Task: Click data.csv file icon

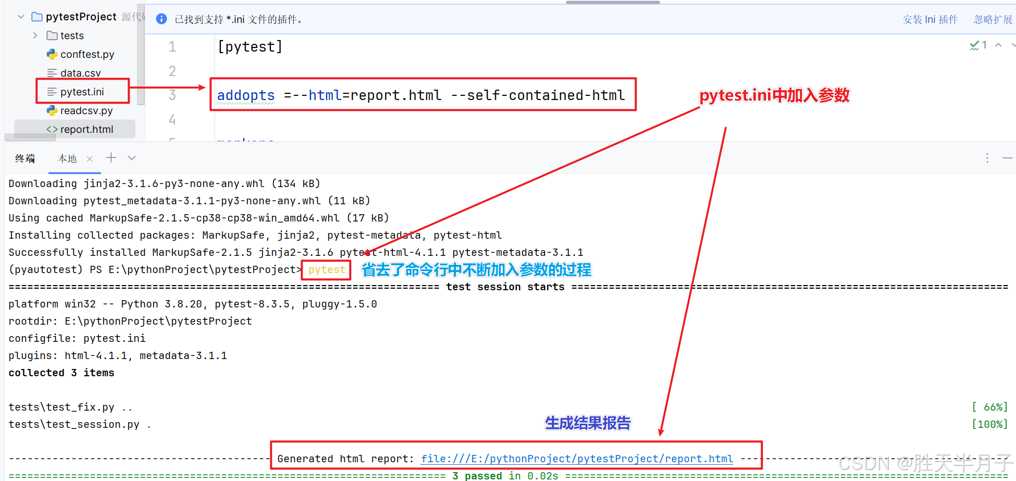Action: 52,73
